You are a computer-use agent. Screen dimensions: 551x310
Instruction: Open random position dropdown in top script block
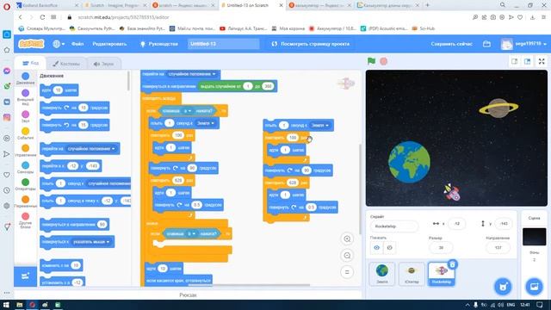tap(192, 74)
